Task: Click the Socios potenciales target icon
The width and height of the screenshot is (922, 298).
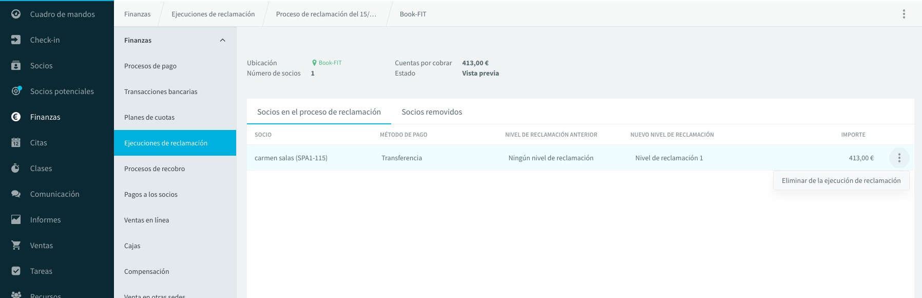Action: pyautogui.click(x=16, y=91)
